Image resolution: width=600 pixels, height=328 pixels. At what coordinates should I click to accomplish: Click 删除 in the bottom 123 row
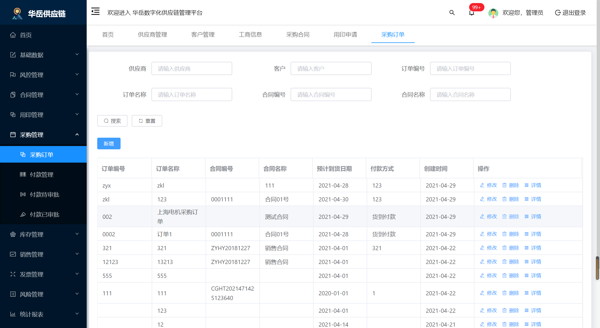pos(514,311)
